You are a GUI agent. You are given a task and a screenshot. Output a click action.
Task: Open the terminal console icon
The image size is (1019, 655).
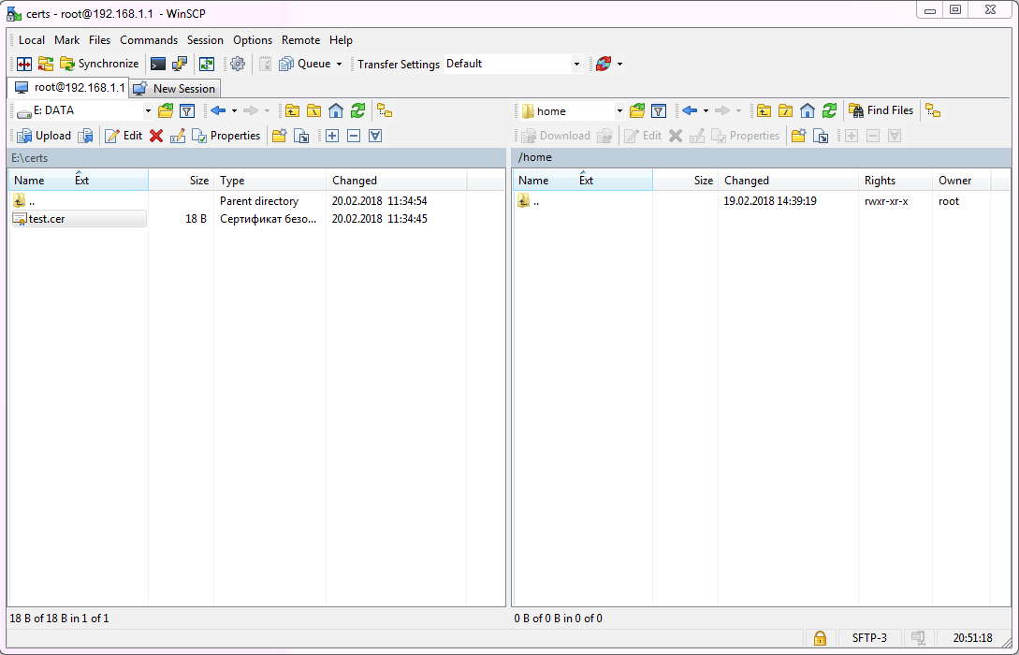tap(158, 64)
